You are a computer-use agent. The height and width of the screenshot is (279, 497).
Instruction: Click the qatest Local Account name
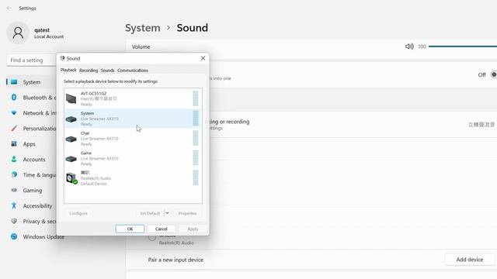(49, 33)
